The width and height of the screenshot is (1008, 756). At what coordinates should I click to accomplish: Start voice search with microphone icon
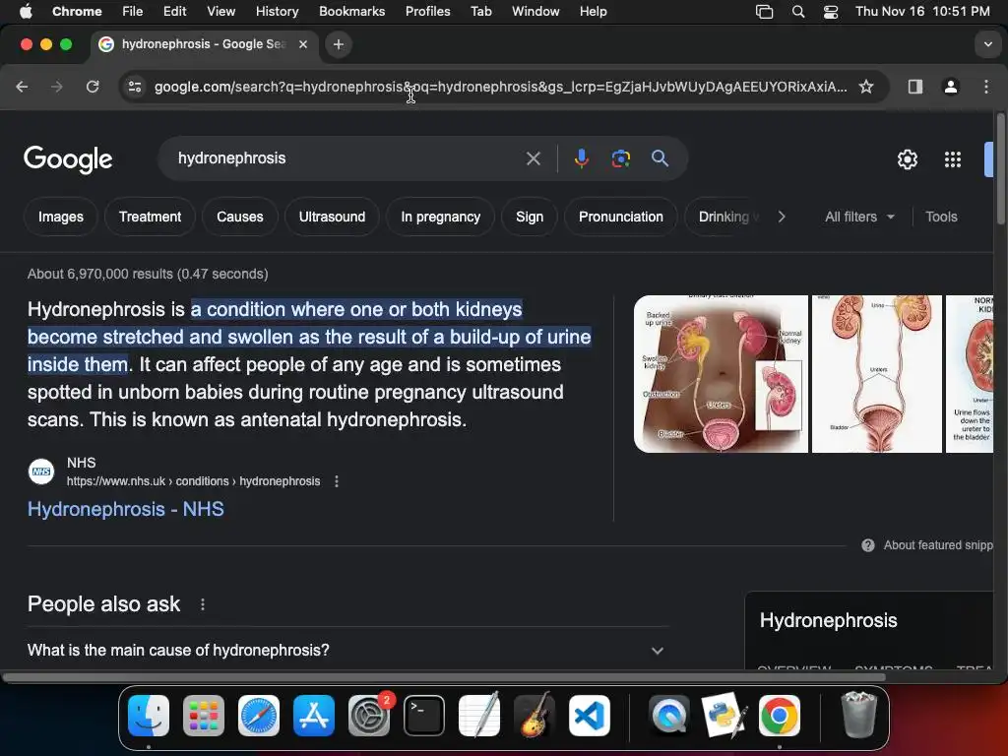(581, 158)
